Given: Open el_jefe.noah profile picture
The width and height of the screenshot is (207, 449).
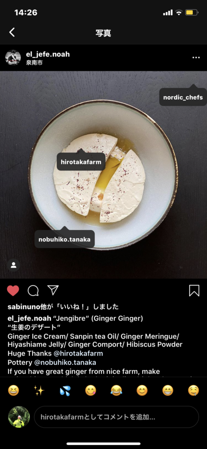Looking at the screenshot, I should tap(13, 57).
